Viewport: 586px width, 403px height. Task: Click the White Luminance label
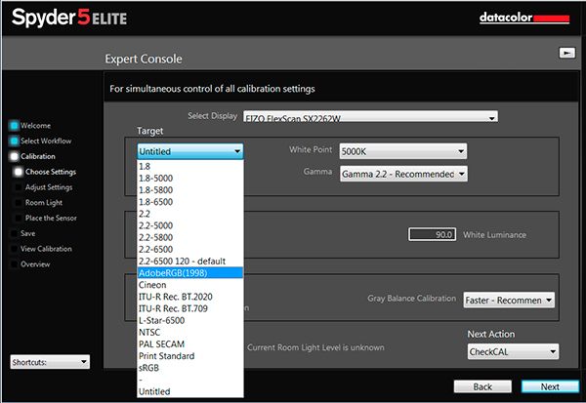(494, 235)
